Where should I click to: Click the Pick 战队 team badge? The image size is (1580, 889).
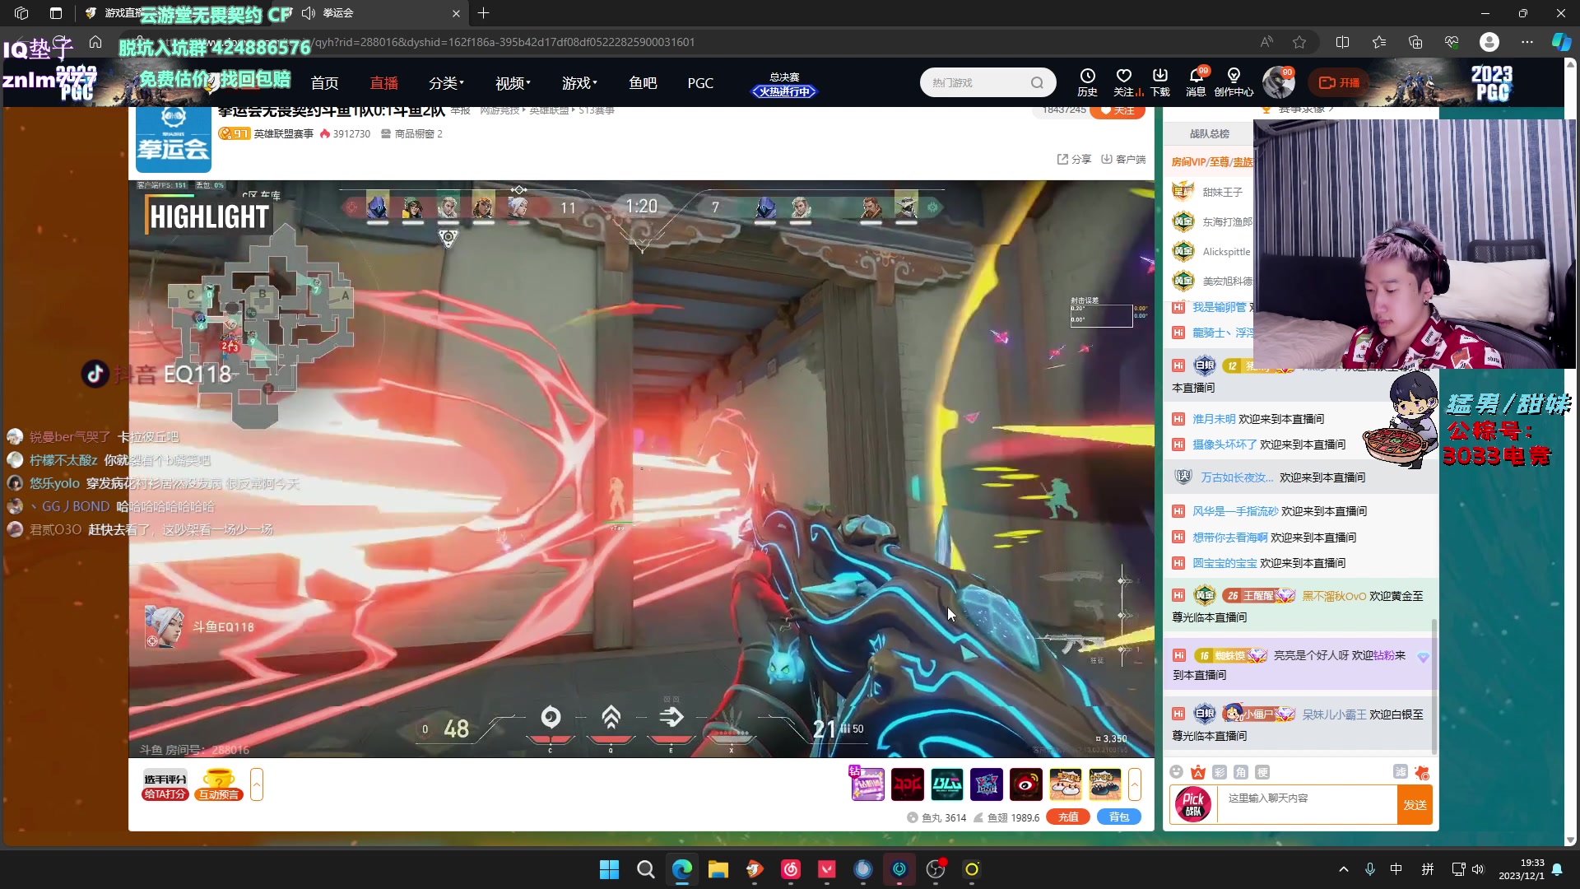(1193, 805)
